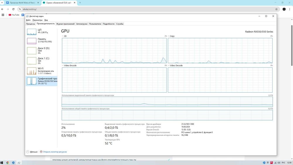The height and width of the screenshot is (165, 293).
Task: View site information icon in address bar
Action: (x=20, y=9)
